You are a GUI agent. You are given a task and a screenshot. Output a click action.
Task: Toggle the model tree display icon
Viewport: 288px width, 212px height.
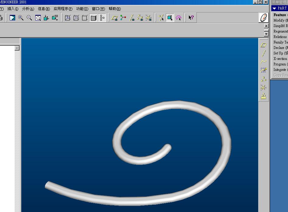pyautogui.click(x=102, y=18)
